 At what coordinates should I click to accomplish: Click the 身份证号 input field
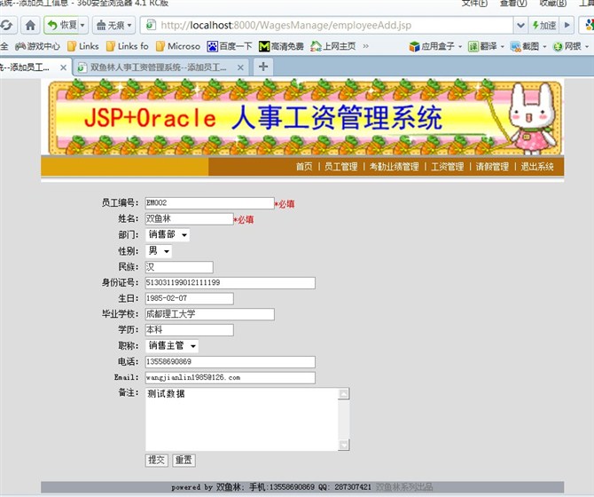coord(230,283)
